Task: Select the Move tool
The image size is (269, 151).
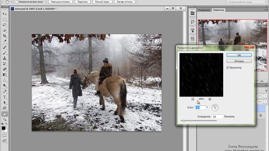Action: [5, 14]
